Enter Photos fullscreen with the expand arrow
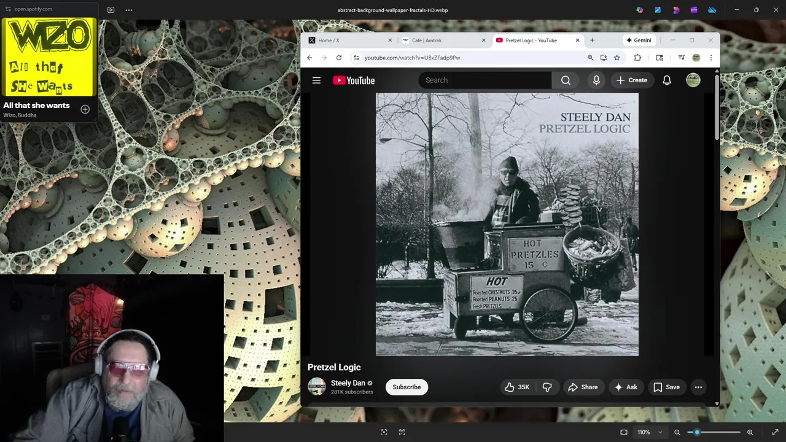 click(775, 432)
